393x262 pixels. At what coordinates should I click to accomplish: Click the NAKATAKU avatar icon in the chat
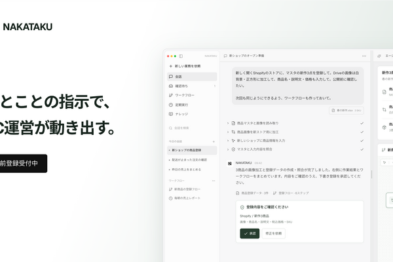tap(230, 164)
